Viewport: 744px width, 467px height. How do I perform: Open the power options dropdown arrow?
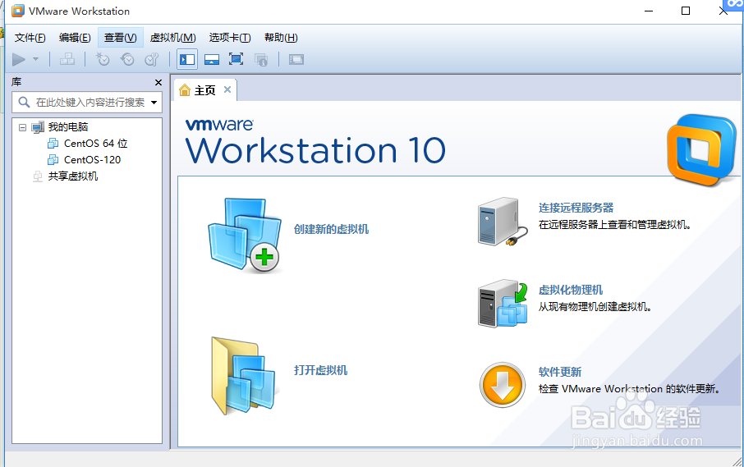[x=35, y=60]
